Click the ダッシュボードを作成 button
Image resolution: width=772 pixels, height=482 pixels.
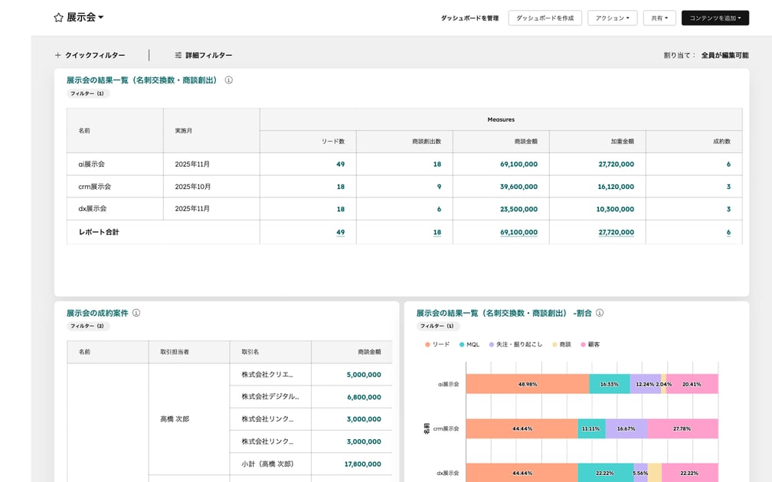coord(546,18)
